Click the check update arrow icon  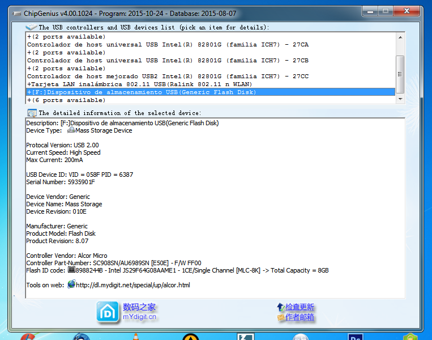280,307
